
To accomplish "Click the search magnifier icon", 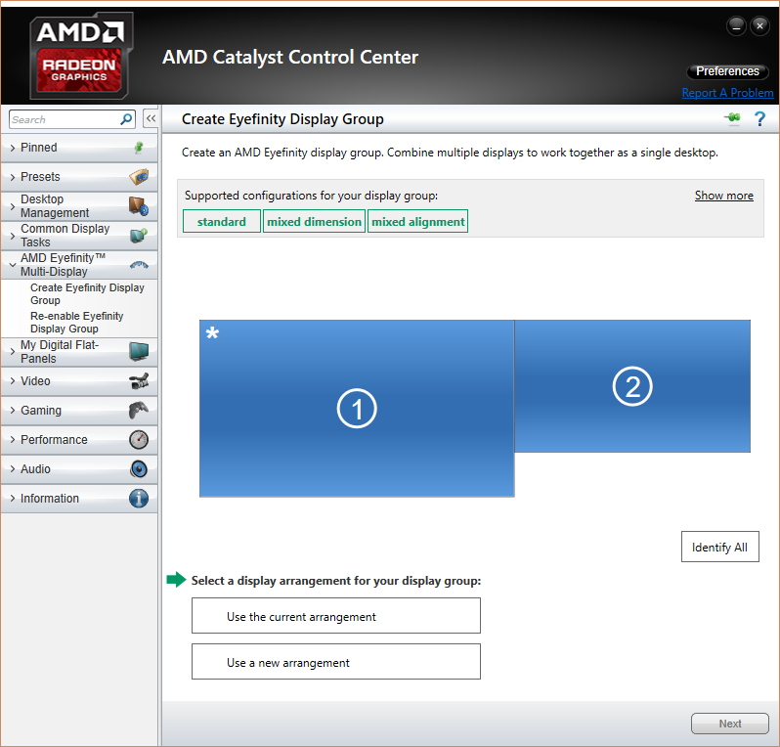I will point(126,119).
